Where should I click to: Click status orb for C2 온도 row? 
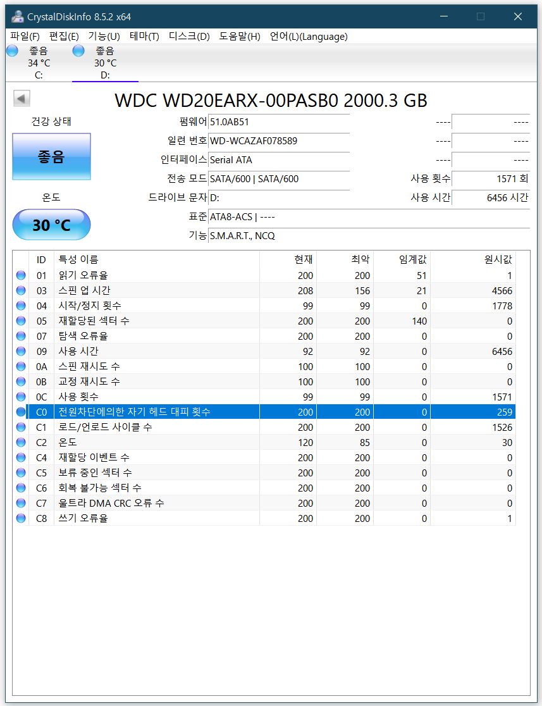21,442
